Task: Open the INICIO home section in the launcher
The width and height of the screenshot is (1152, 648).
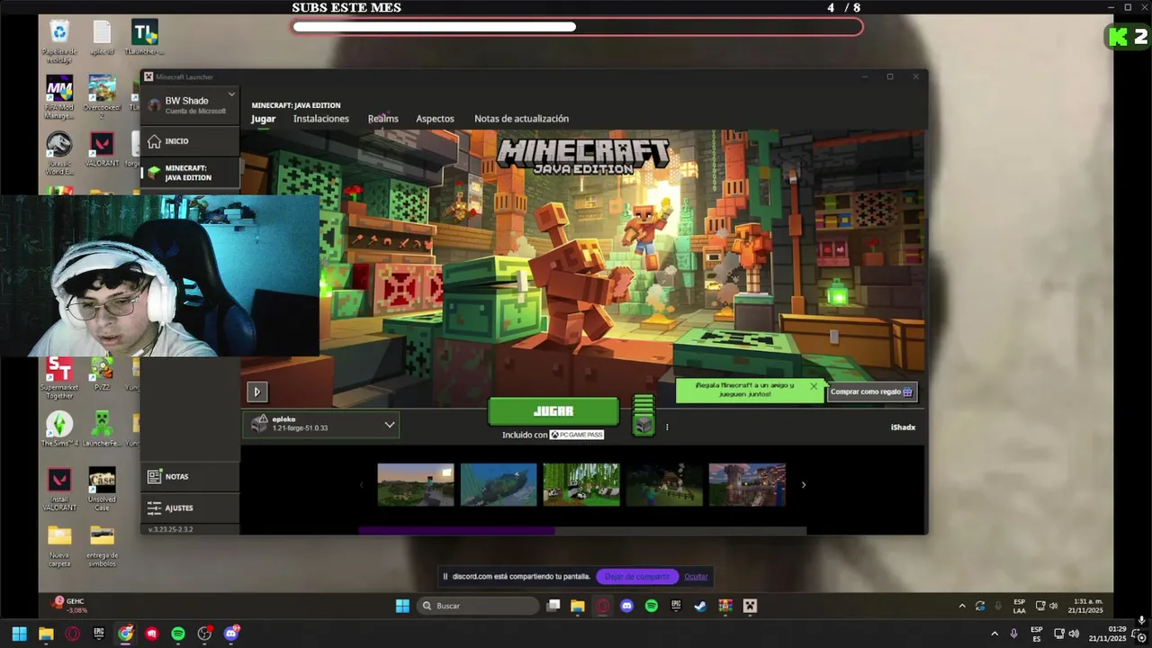Action: (x=190, y=141)
